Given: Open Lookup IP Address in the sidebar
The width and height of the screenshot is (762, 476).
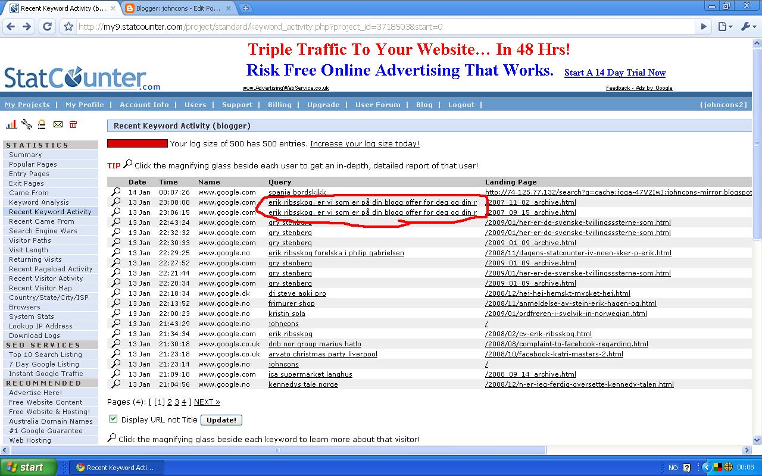Looking at the screenshot, I should click(40, 326).
